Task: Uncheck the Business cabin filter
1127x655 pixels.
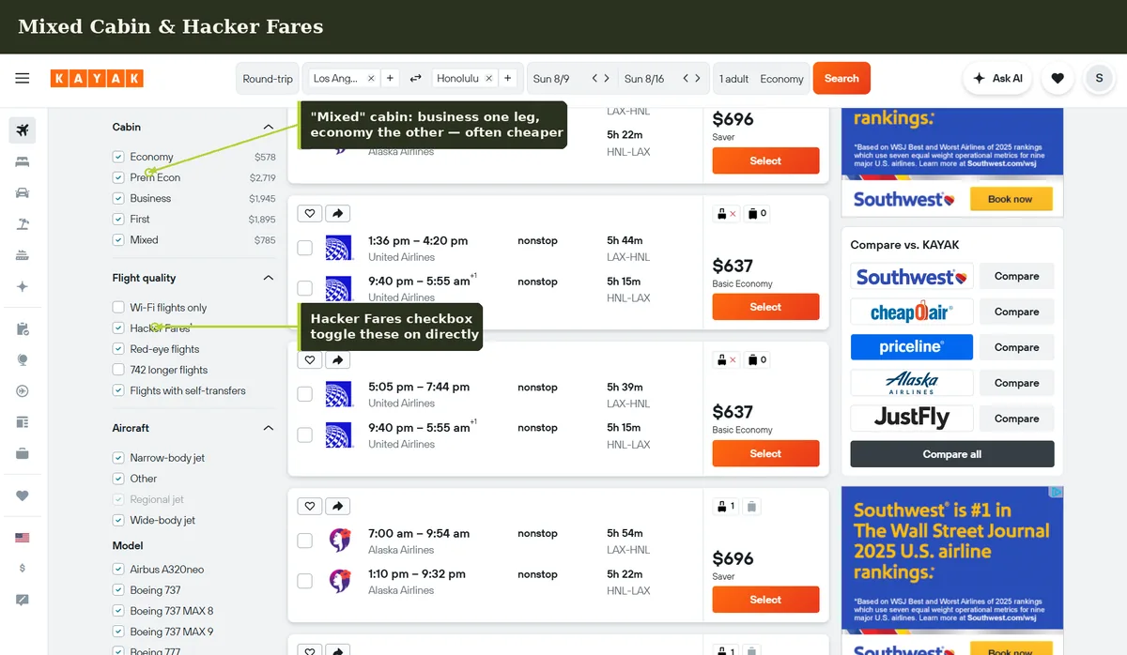Action: click(x=118, y=198)
